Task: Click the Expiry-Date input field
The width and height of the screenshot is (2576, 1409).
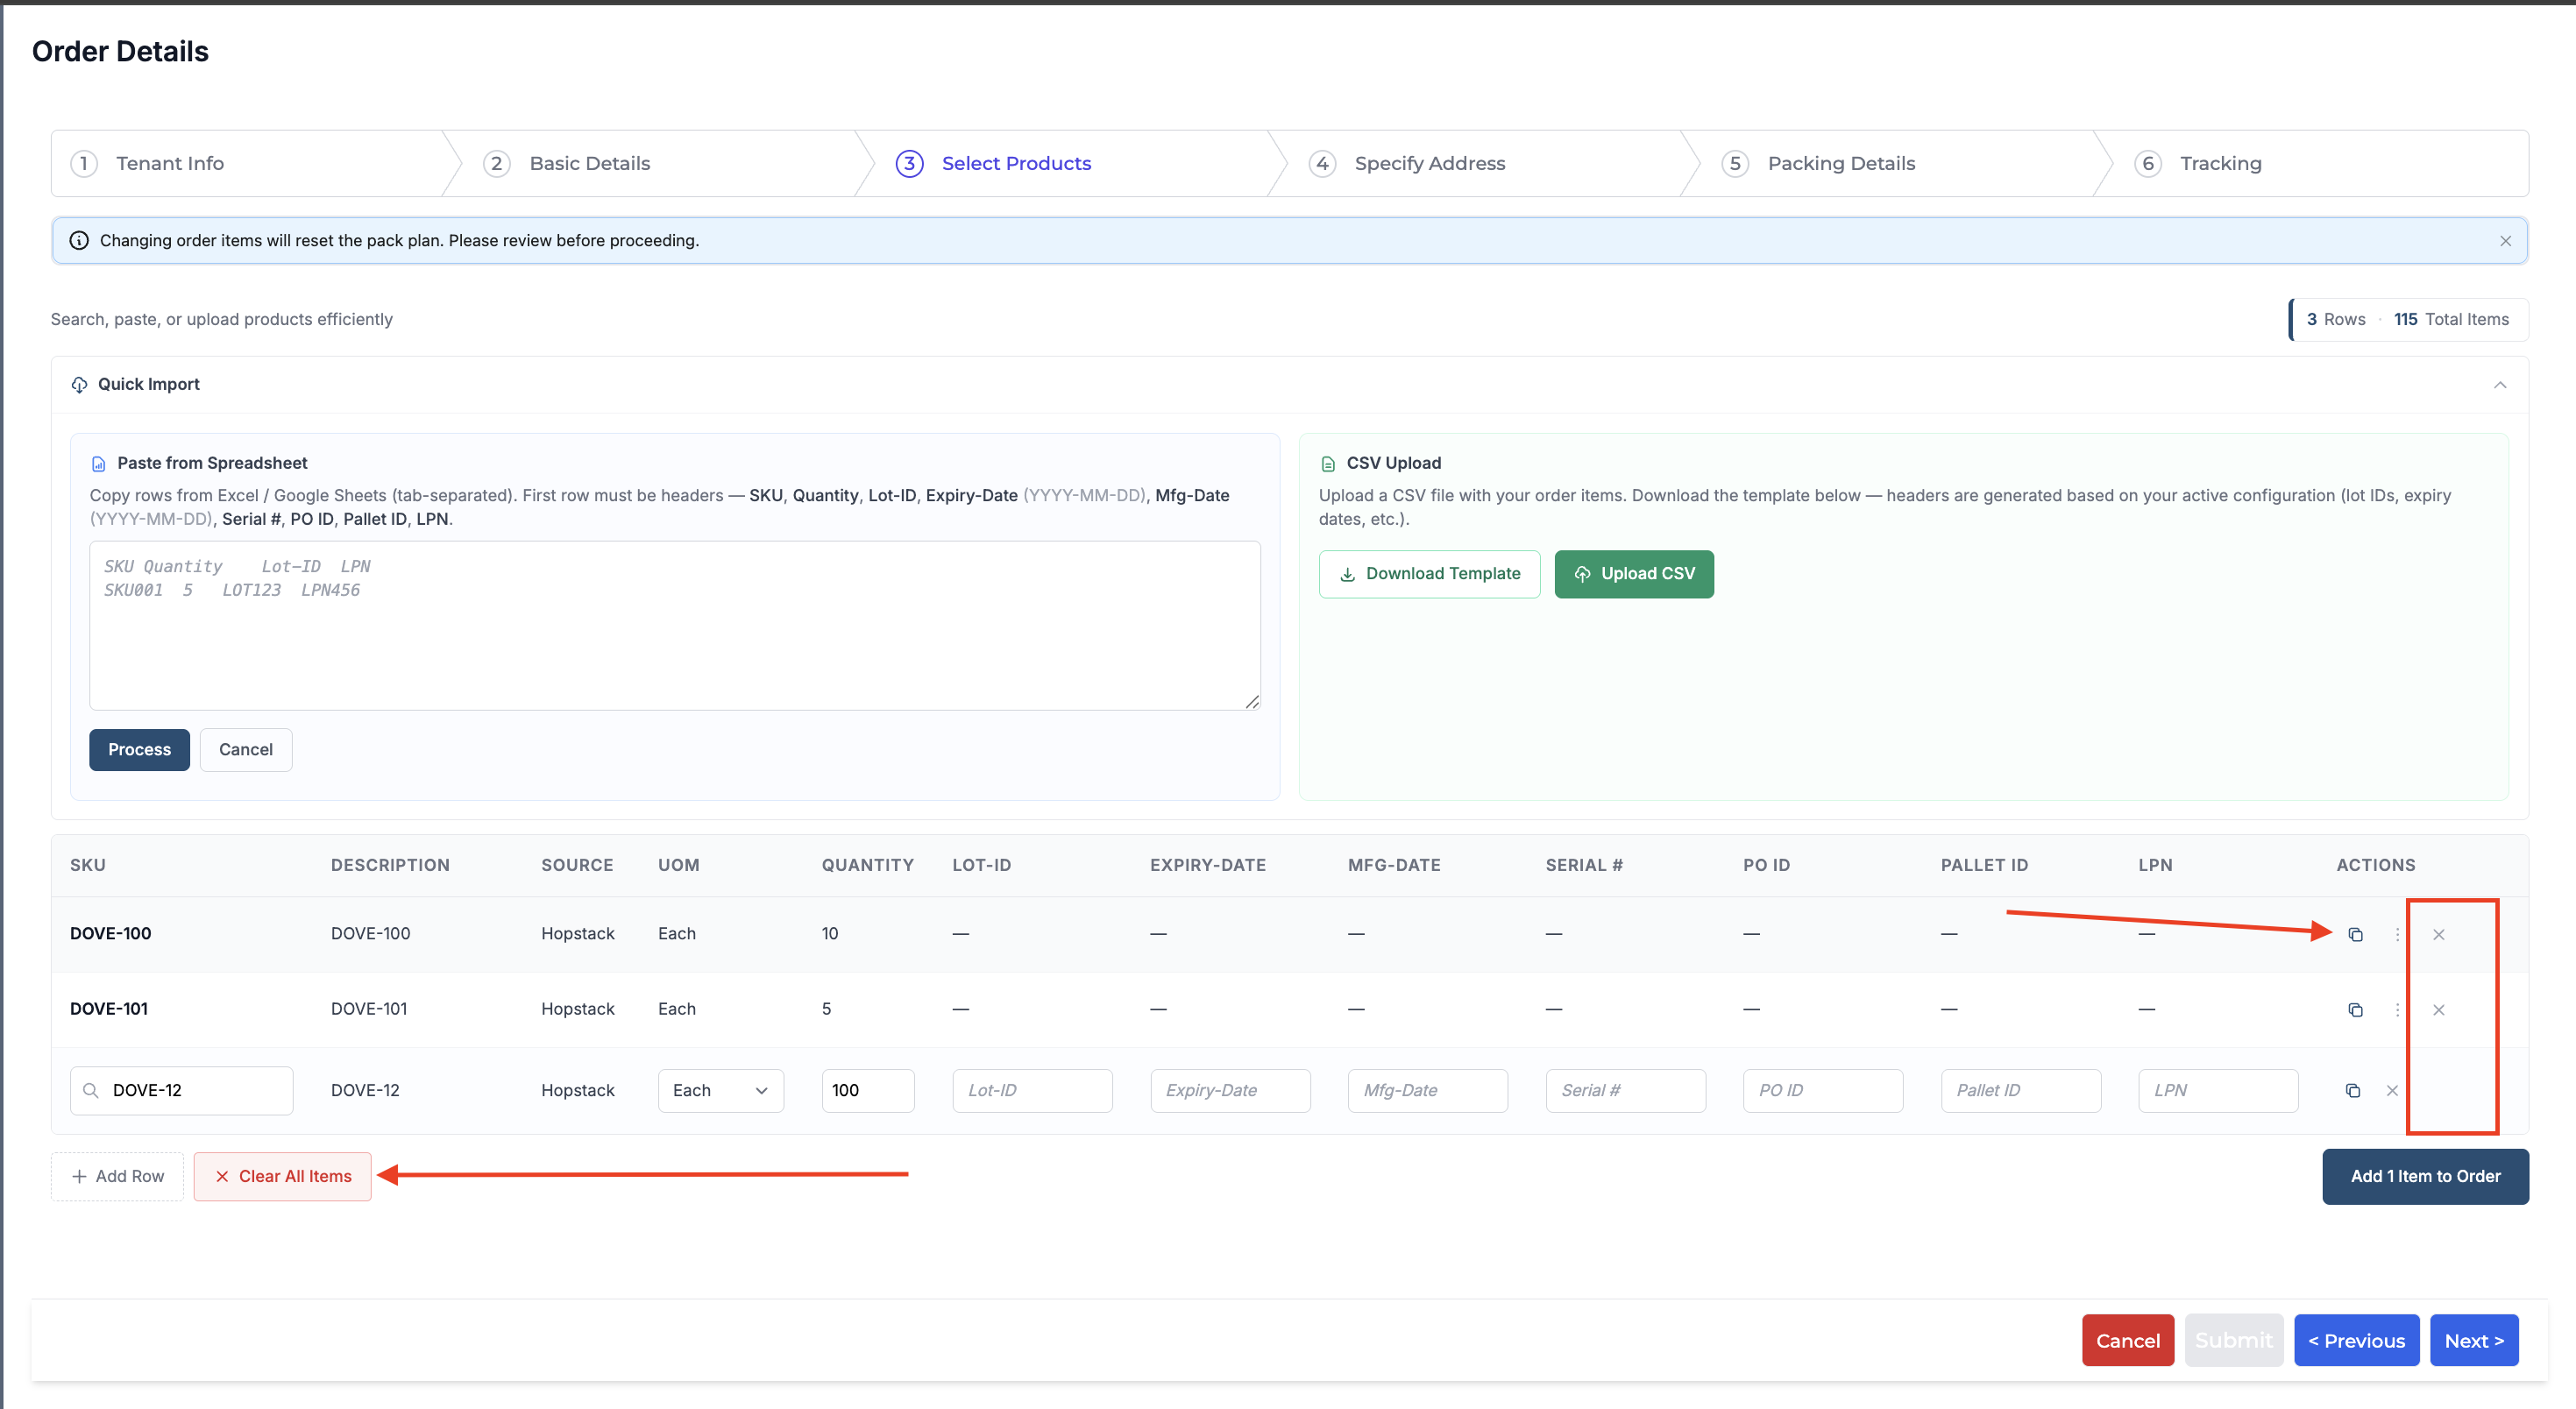Action: point(1230,1090)
